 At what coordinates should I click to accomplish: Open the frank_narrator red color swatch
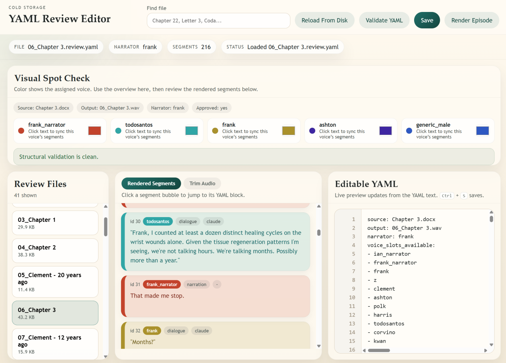[94, 131]
